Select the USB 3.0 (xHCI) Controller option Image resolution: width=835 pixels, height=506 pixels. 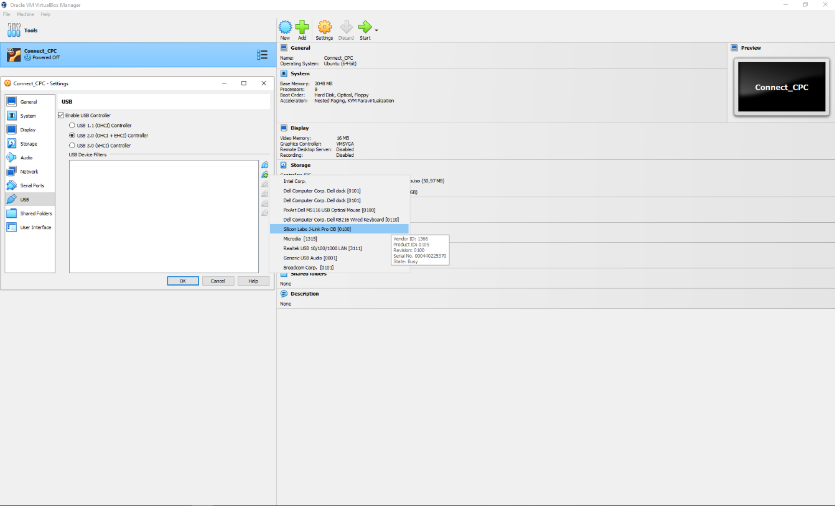coord(72,145)
